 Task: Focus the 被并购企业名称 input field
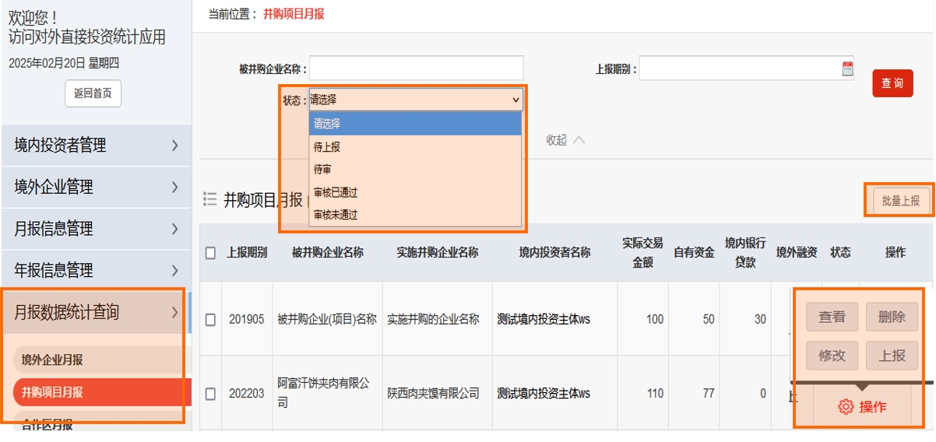[416, 68]
